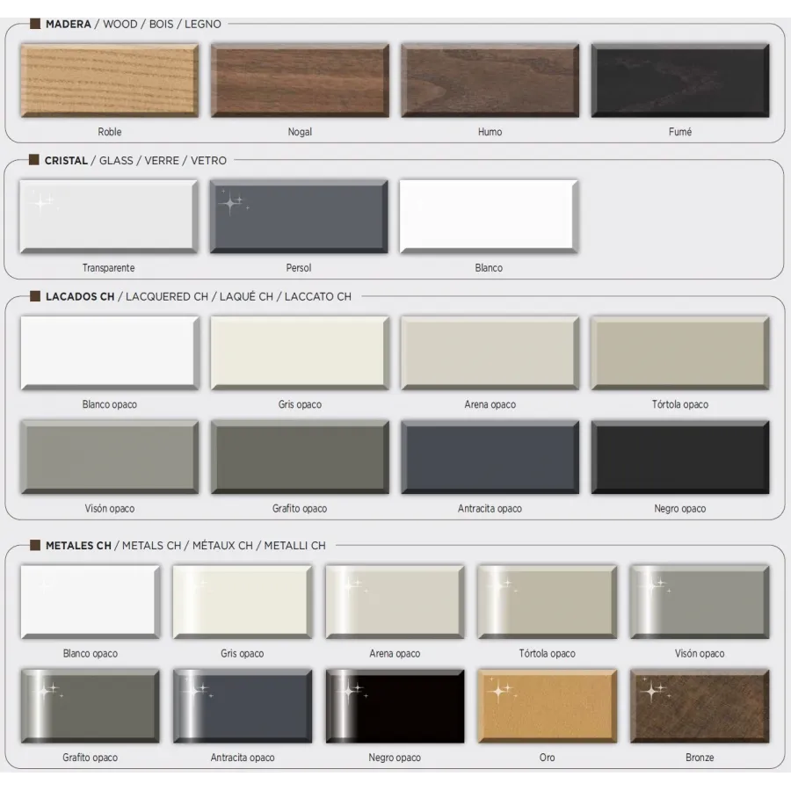Click the Arena opaco label under its swatch
Screen dimensions: 791x791
point(490,404)
